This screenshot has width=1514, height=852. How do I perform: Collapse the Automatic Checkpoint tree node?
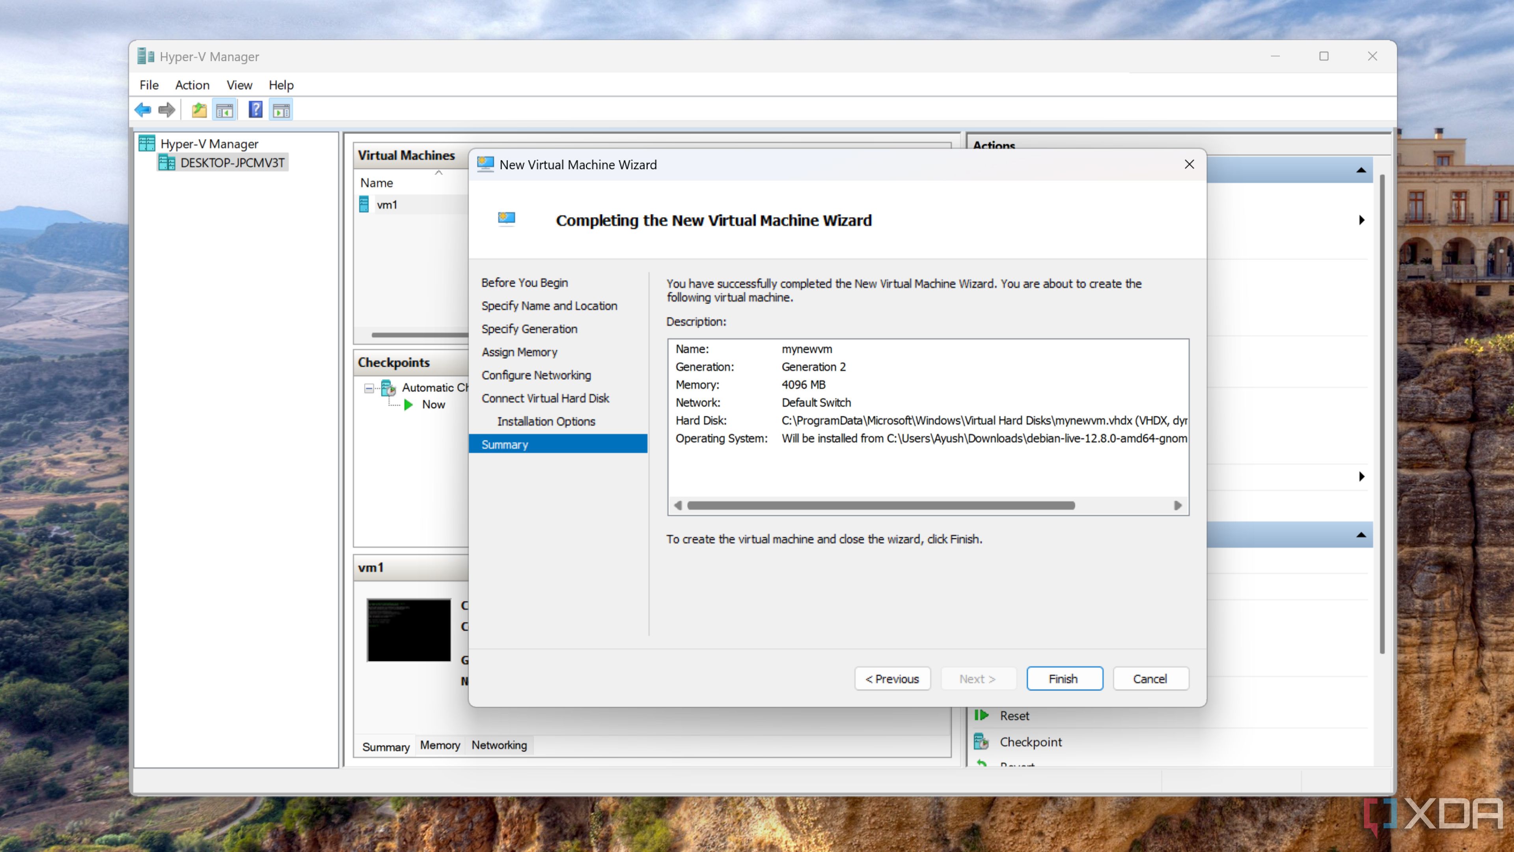click(x=369, y=388)
